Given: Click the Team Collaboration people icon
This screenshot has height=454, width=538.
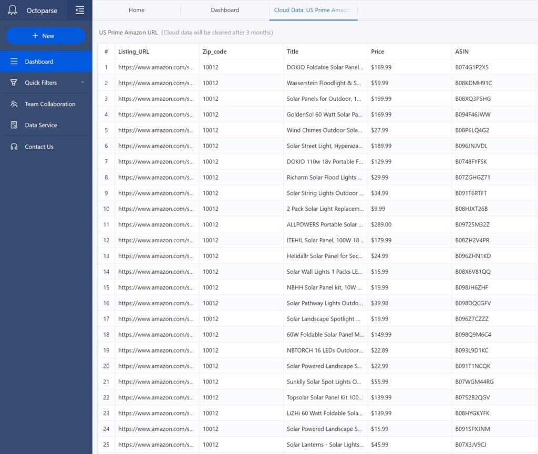Looking at the screenshot, I should click(x=14, y=104).
